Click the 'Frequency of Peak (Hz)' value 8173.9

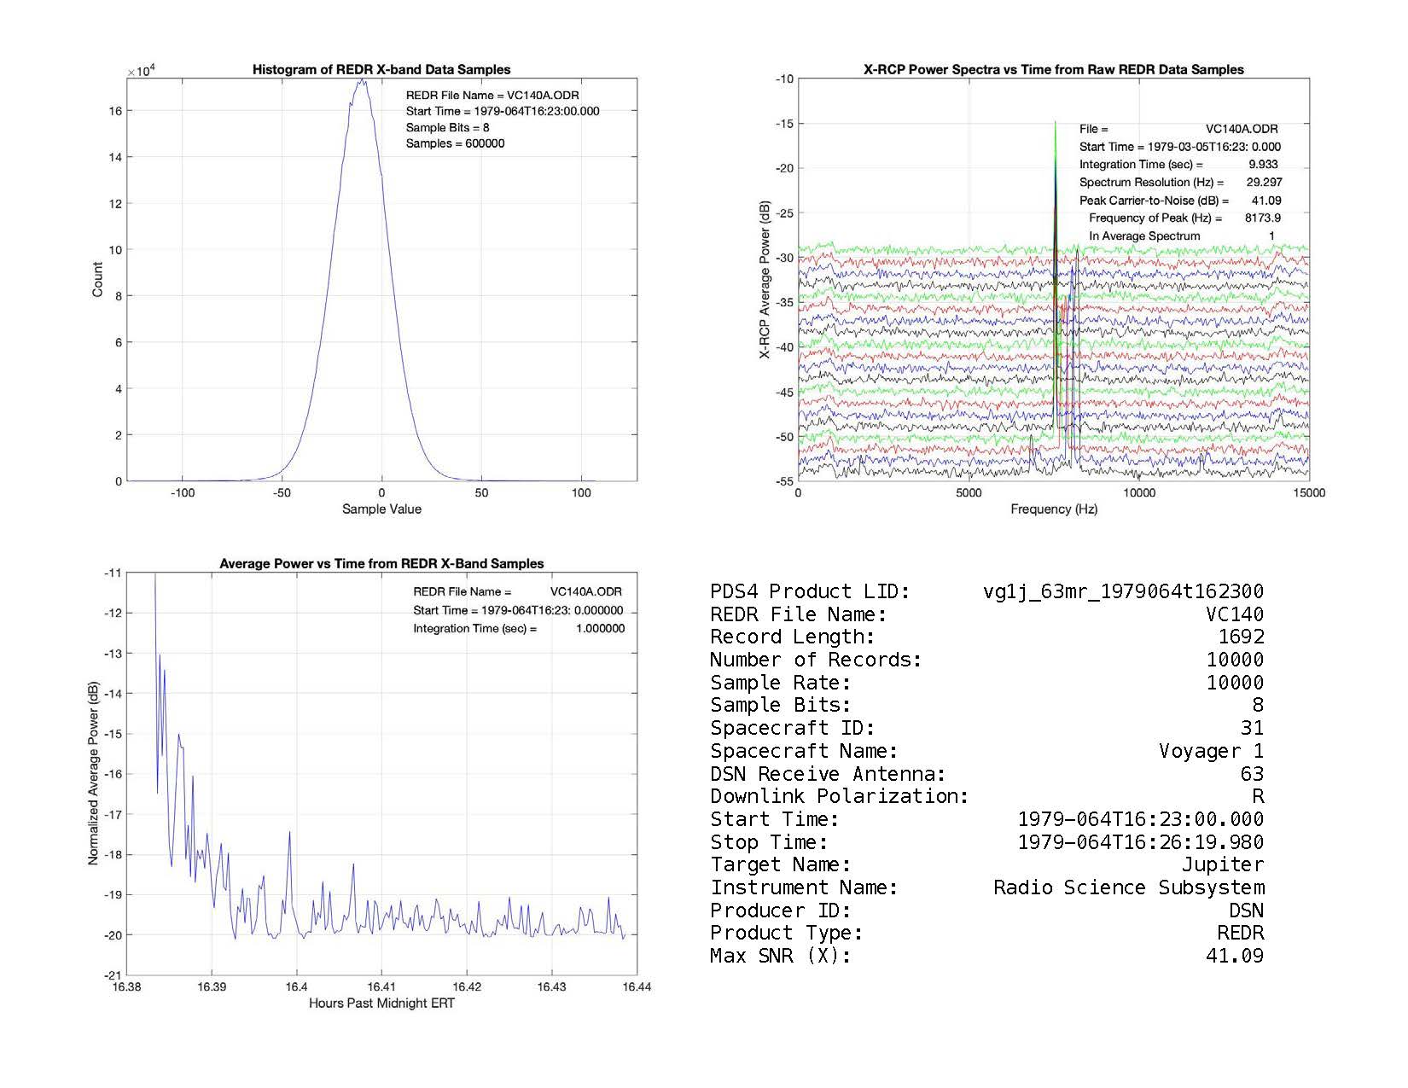coord(1262,218)
